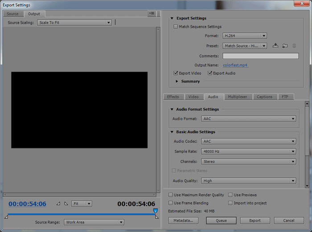Enable Use Maximum Render Quality
312x232 pixels.
(171, 195)
